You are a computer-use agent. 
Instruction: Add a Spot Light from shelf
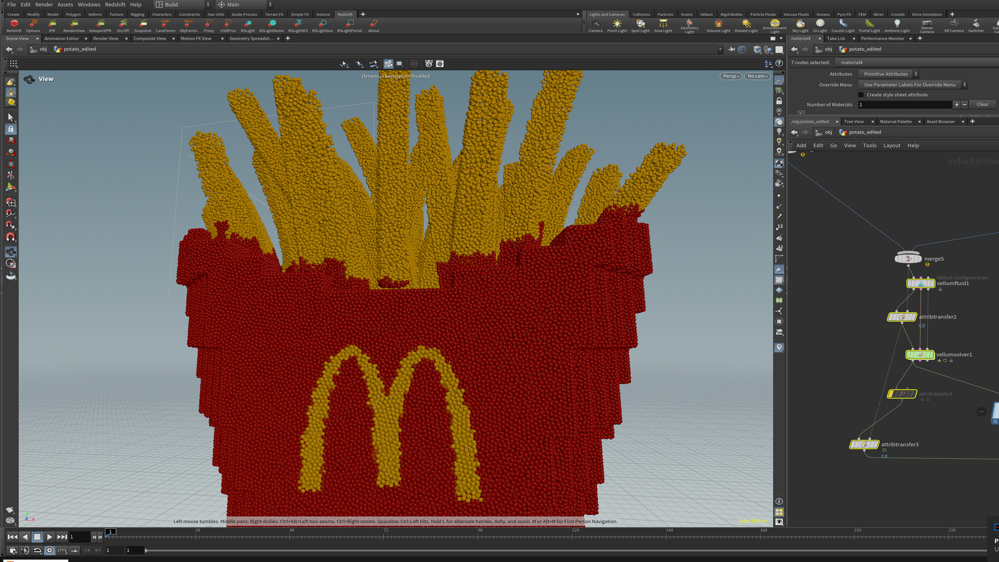click(x=640, y=26)
